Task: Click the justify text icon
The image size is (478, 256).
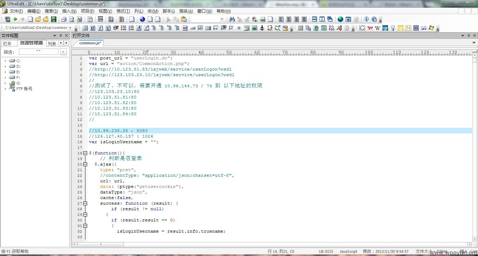Action: (x=304, y=19)
